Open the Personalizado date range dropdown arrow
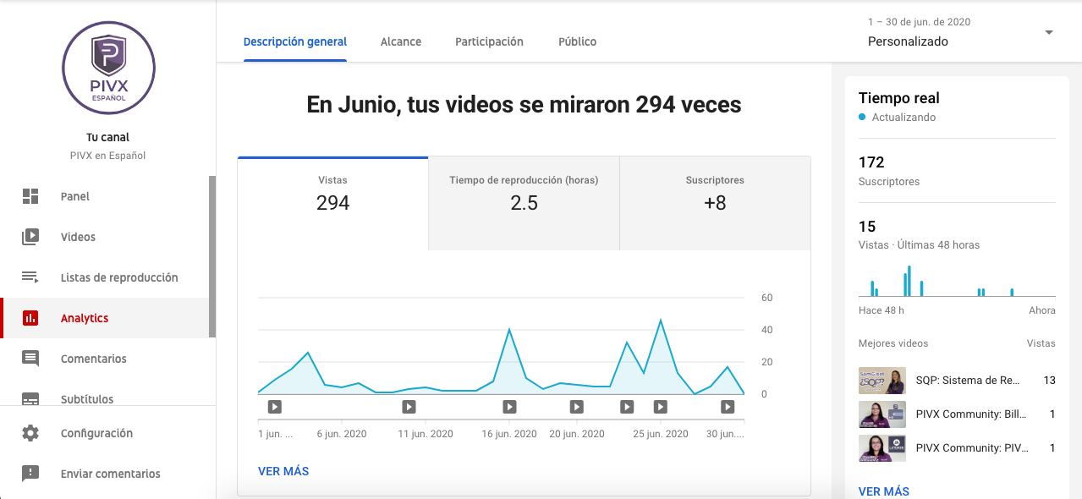Screen dimensions: 1082x499 point(1049,33)
